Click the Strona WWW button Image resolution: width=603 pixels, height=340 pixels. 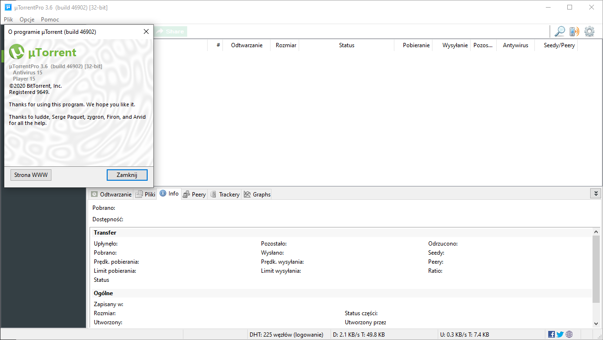[31, 175]
